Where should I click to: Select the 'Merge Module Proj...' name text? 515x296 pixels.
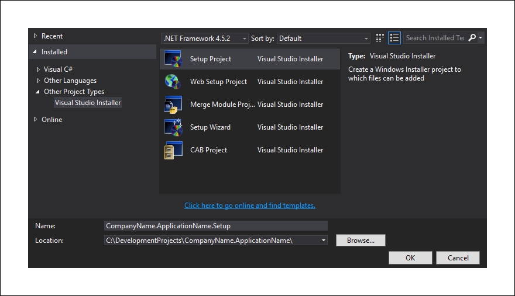[x=222, y=105]
